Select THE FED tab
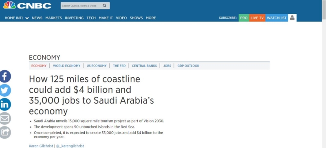The width and height of the screenshot is (326, 148). click(x=119, y=66)
